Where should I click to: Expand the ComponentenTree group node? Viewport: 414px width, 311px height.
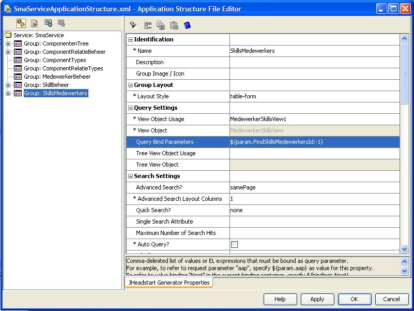tap(8, 43)
